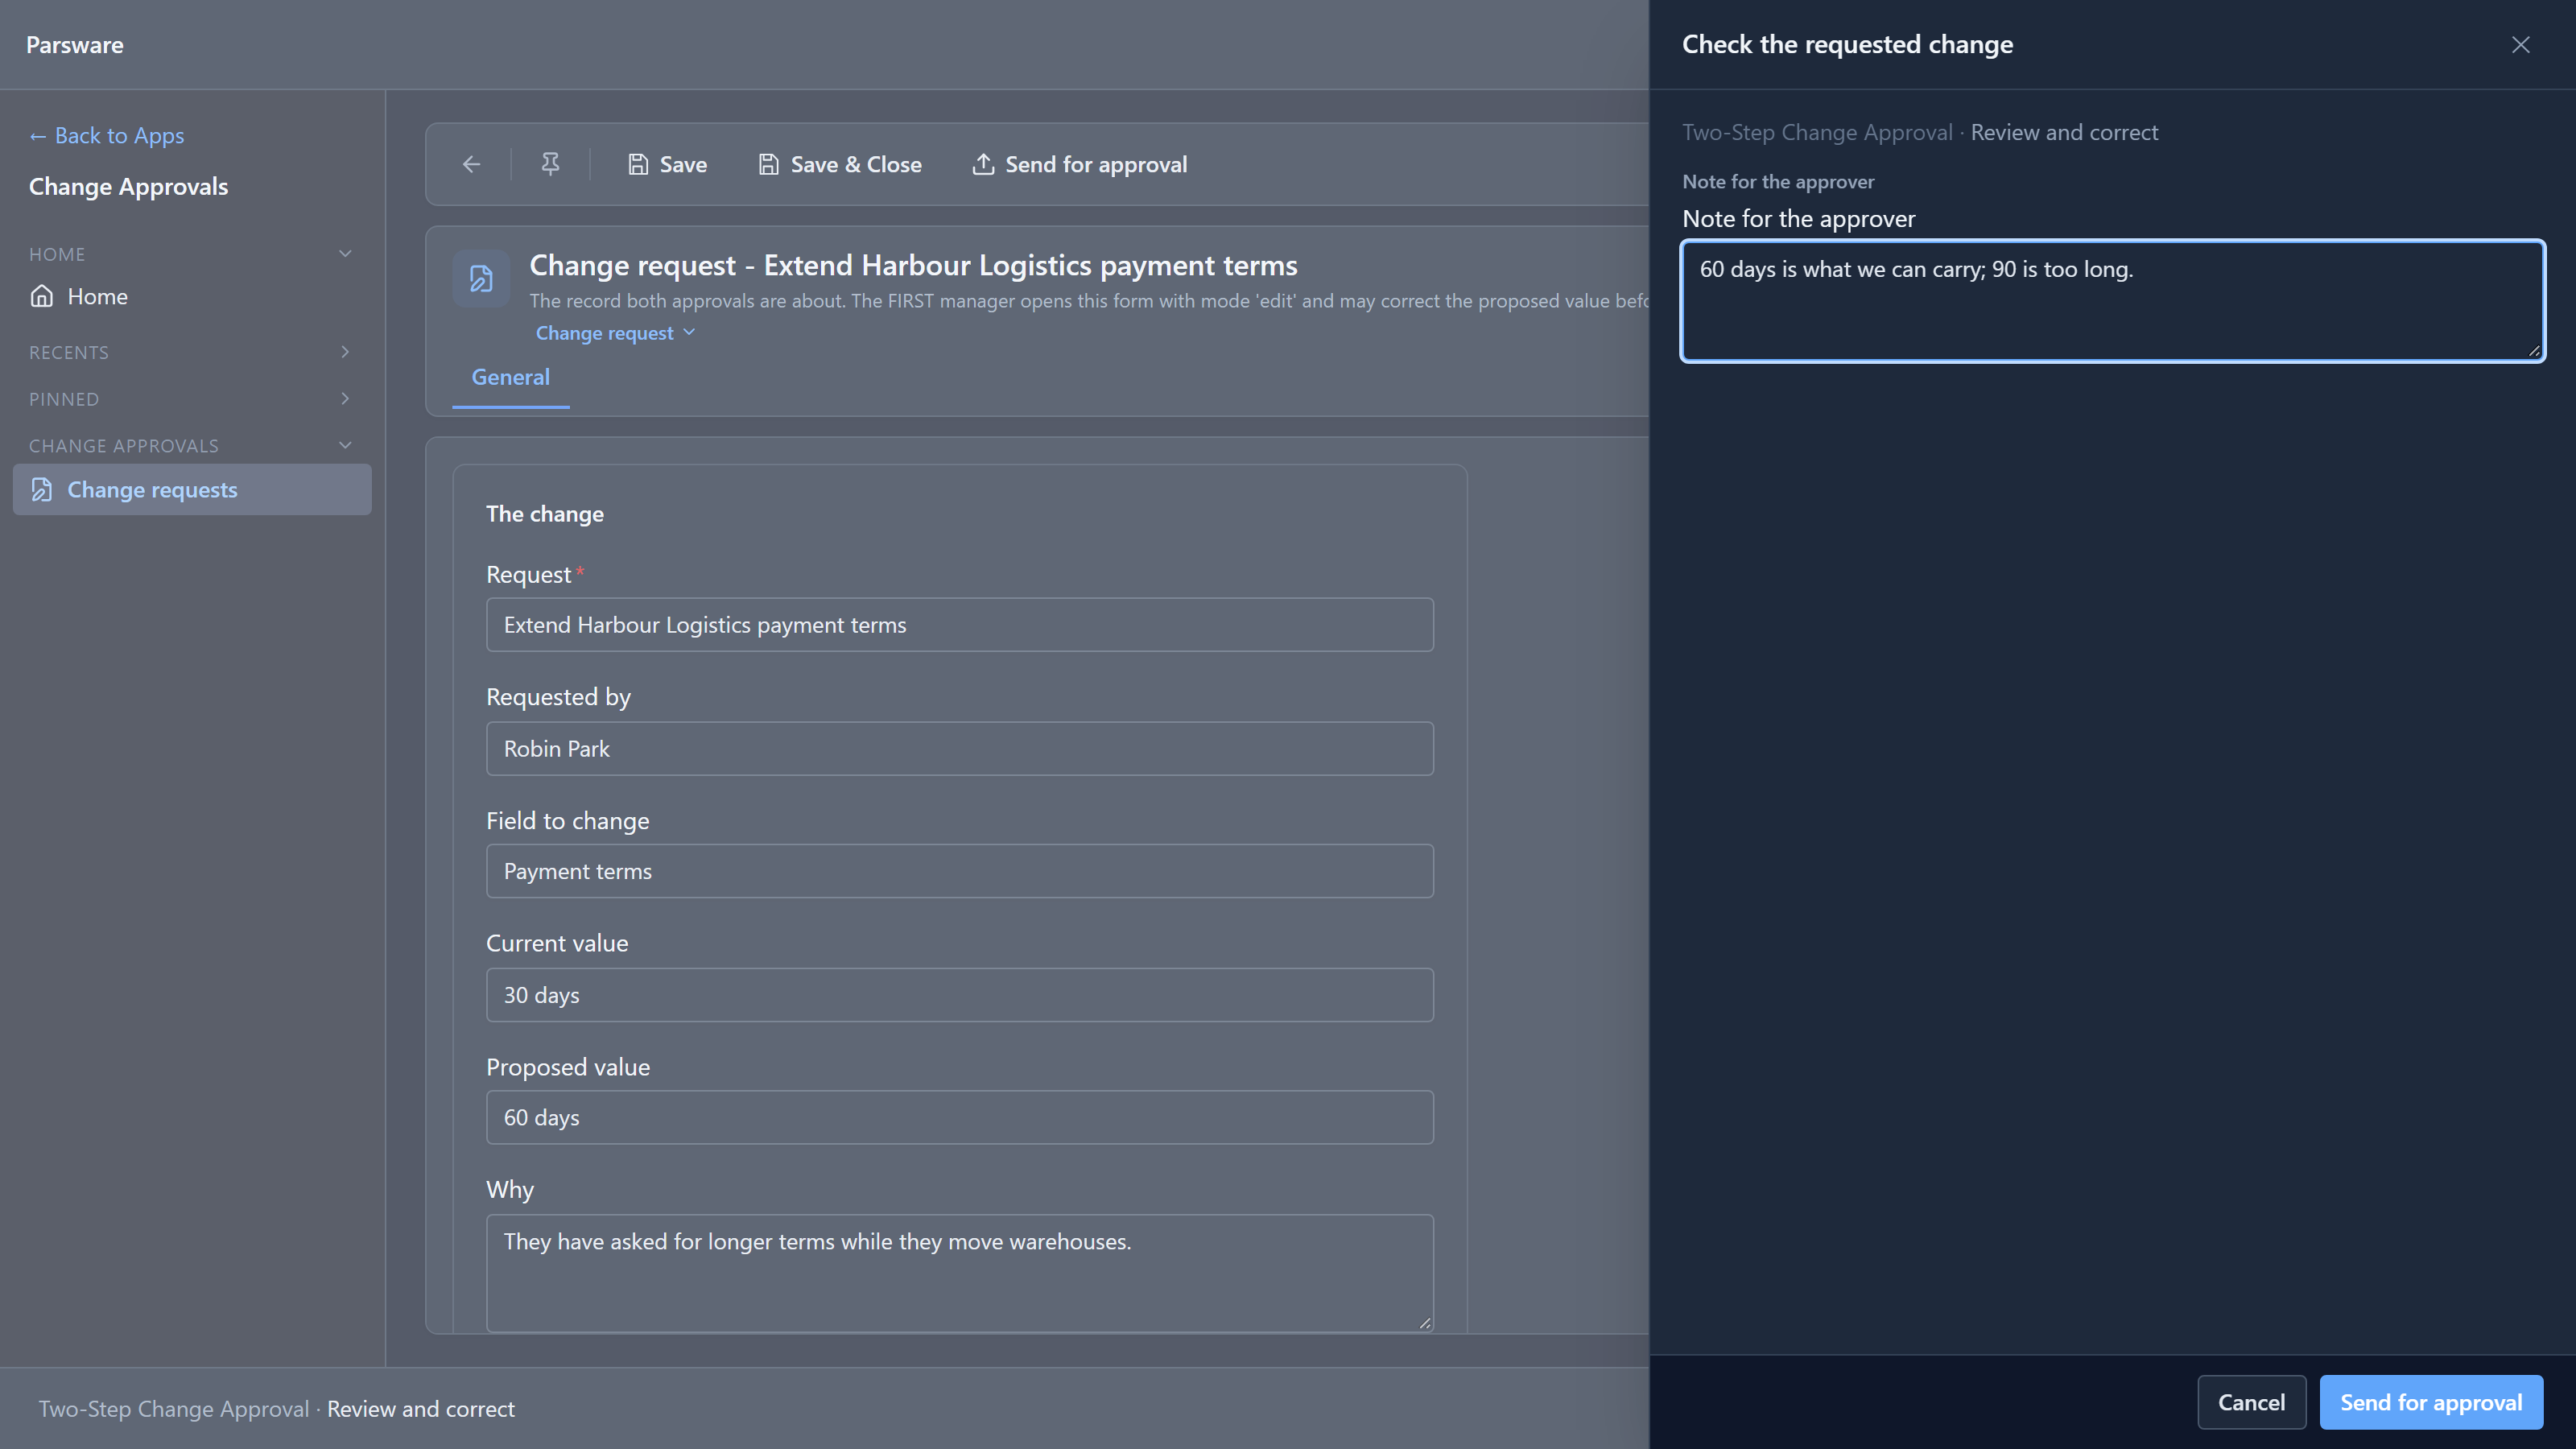Click the Change Approvals heading in the sidebar

[x=128, y=187]
